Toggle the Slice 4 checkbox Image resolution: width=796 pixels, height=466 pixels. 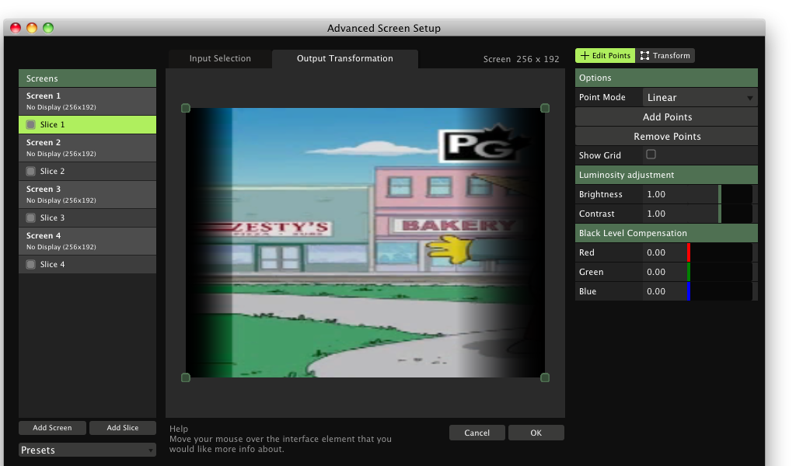click(x=31, y=265)
